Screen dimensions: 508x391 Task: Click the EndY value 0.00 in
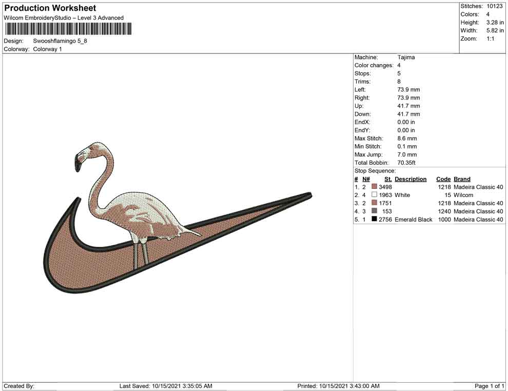point(406,130)
